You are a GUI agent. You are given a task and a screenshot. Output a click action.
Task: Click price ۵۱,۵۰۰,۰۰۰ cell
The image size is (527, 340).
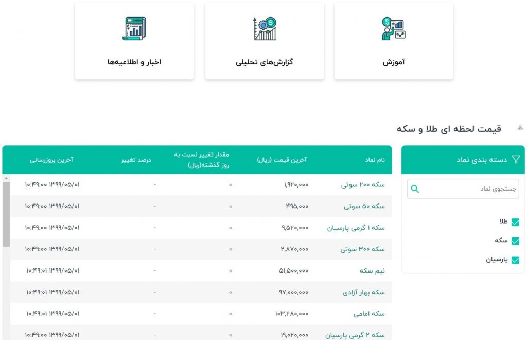pos(294,271)
